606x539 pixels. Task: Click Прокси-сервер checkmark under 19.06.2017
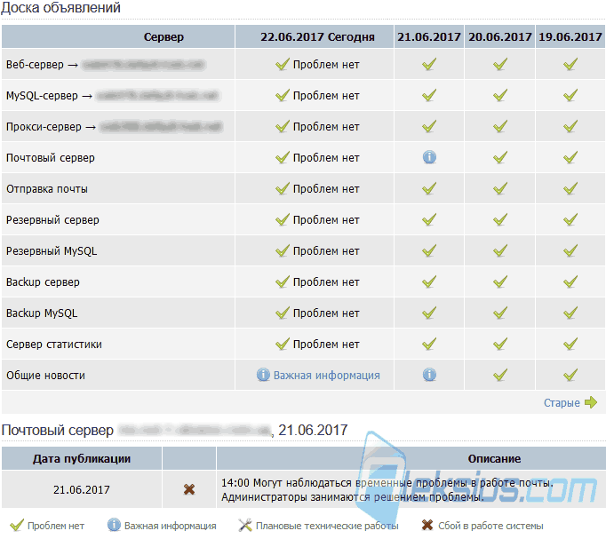tap(570, 126)
